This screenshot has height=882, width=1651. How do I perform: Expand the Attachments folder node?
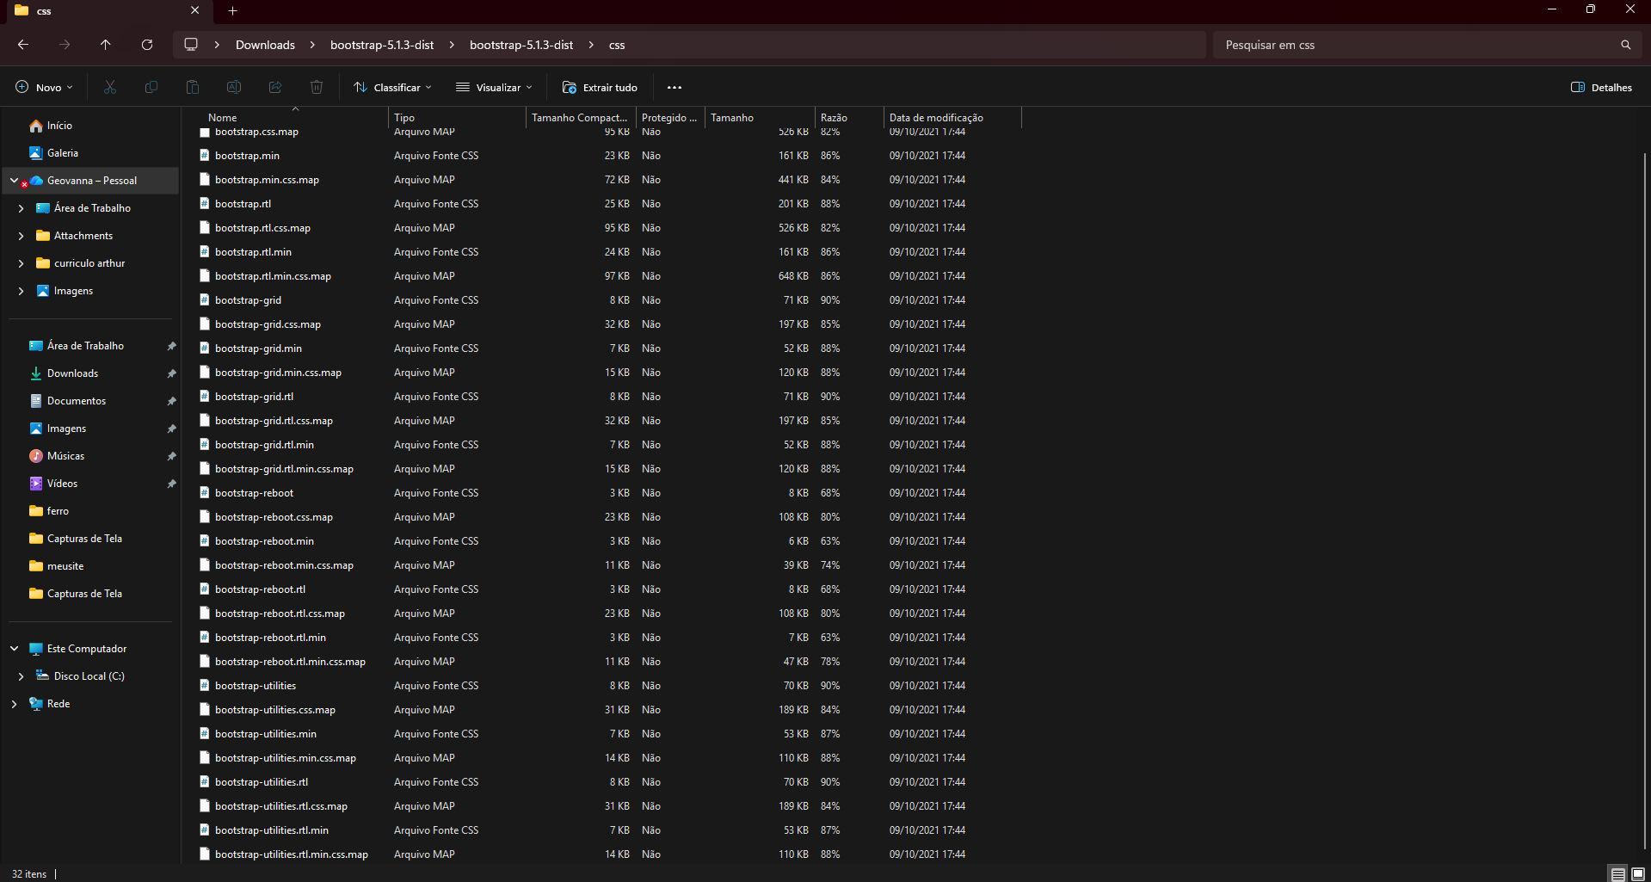(21, 236)
